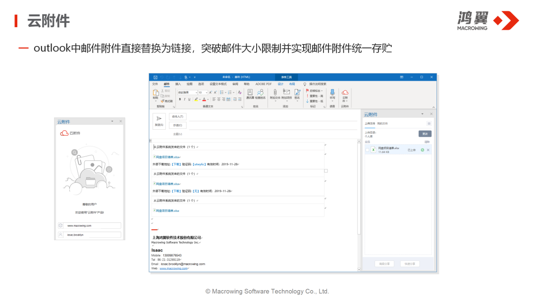Open the font name dropdown
This screenshot has width=535, height=301.
196,93
